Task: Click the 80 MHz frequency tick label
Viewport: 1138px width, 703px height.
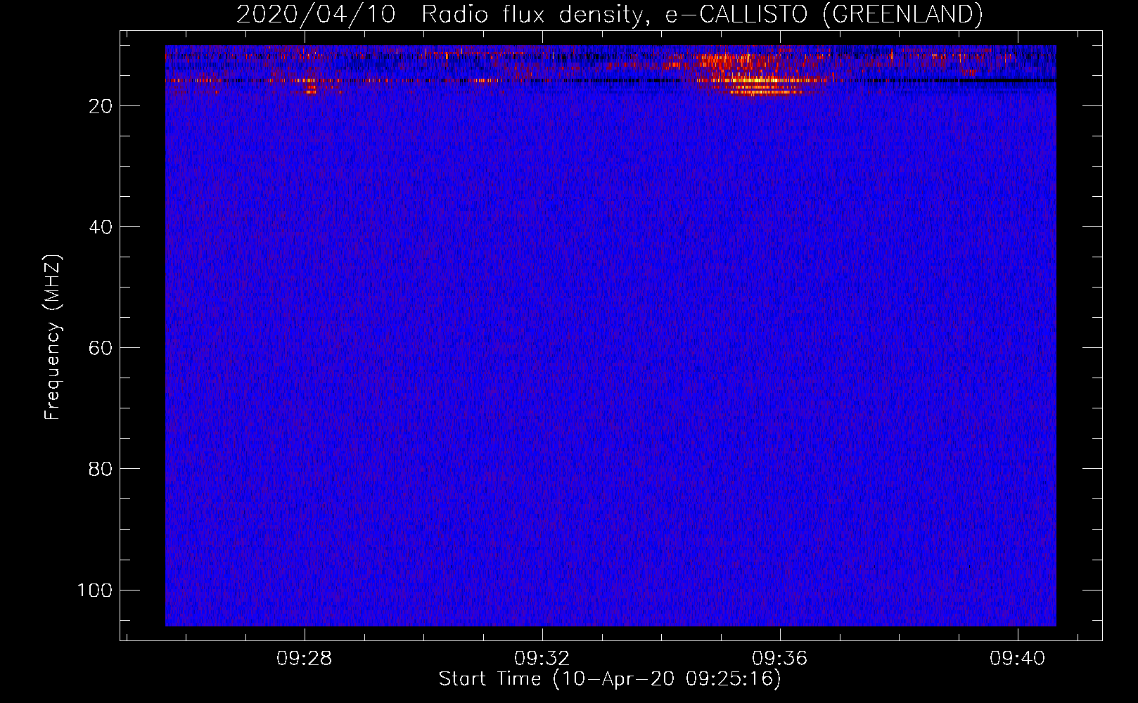Action: coord(101,469)
